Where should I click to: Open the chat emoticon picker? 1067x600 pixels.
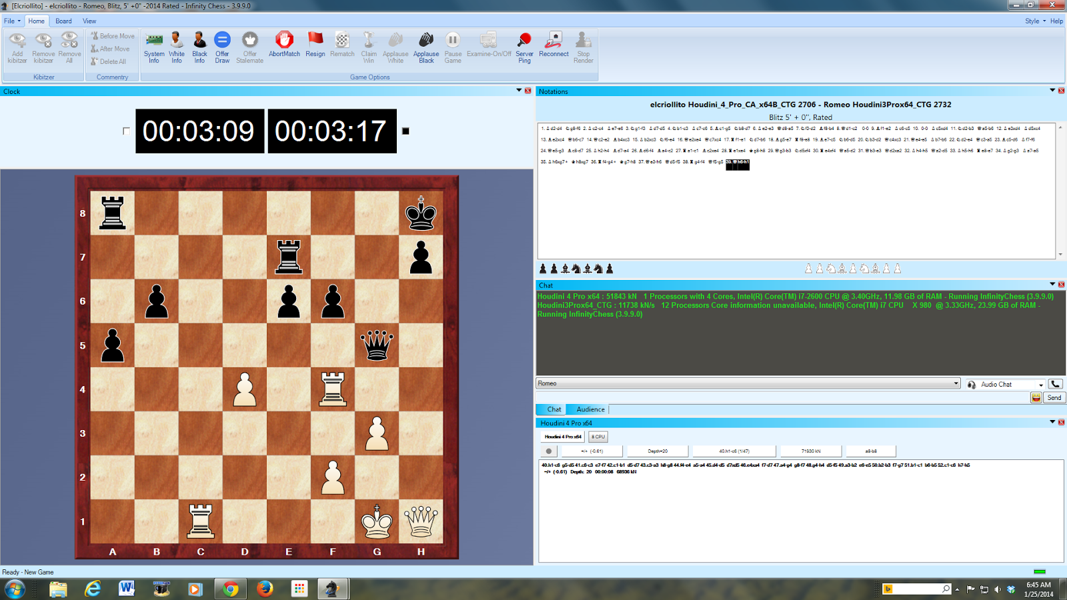[x=1036, y=397]
